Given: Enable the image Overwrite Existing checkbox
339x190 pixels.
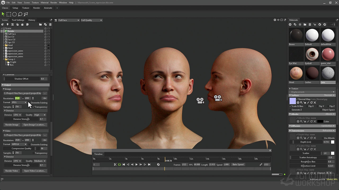Looking at the screenshot, I should point(29,103).
